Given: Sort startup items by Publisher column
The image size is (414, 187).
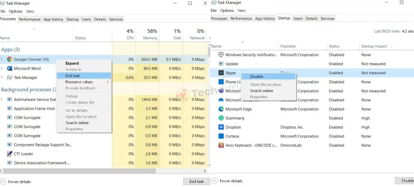Looking at the screenshot, I should point(302,46).
